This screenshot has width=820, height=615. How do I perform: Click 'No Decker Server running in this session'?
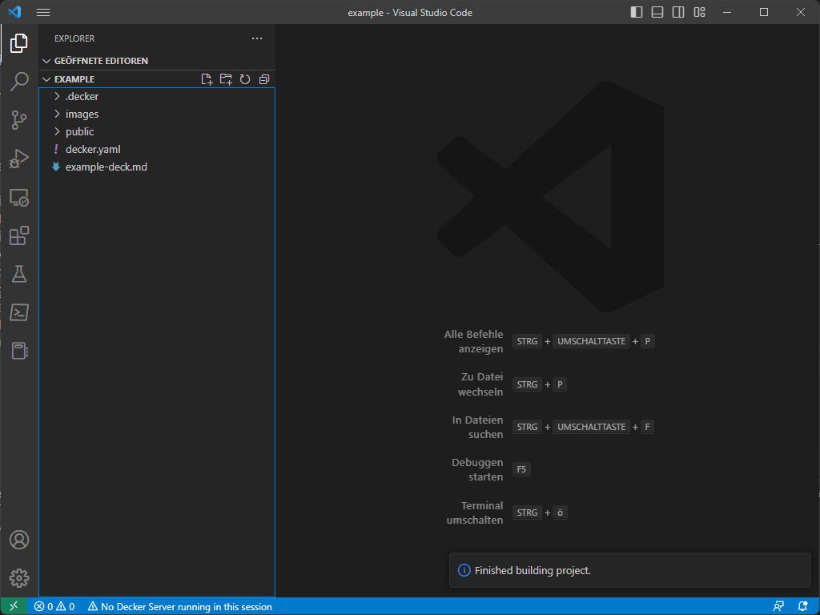point(180,606)
